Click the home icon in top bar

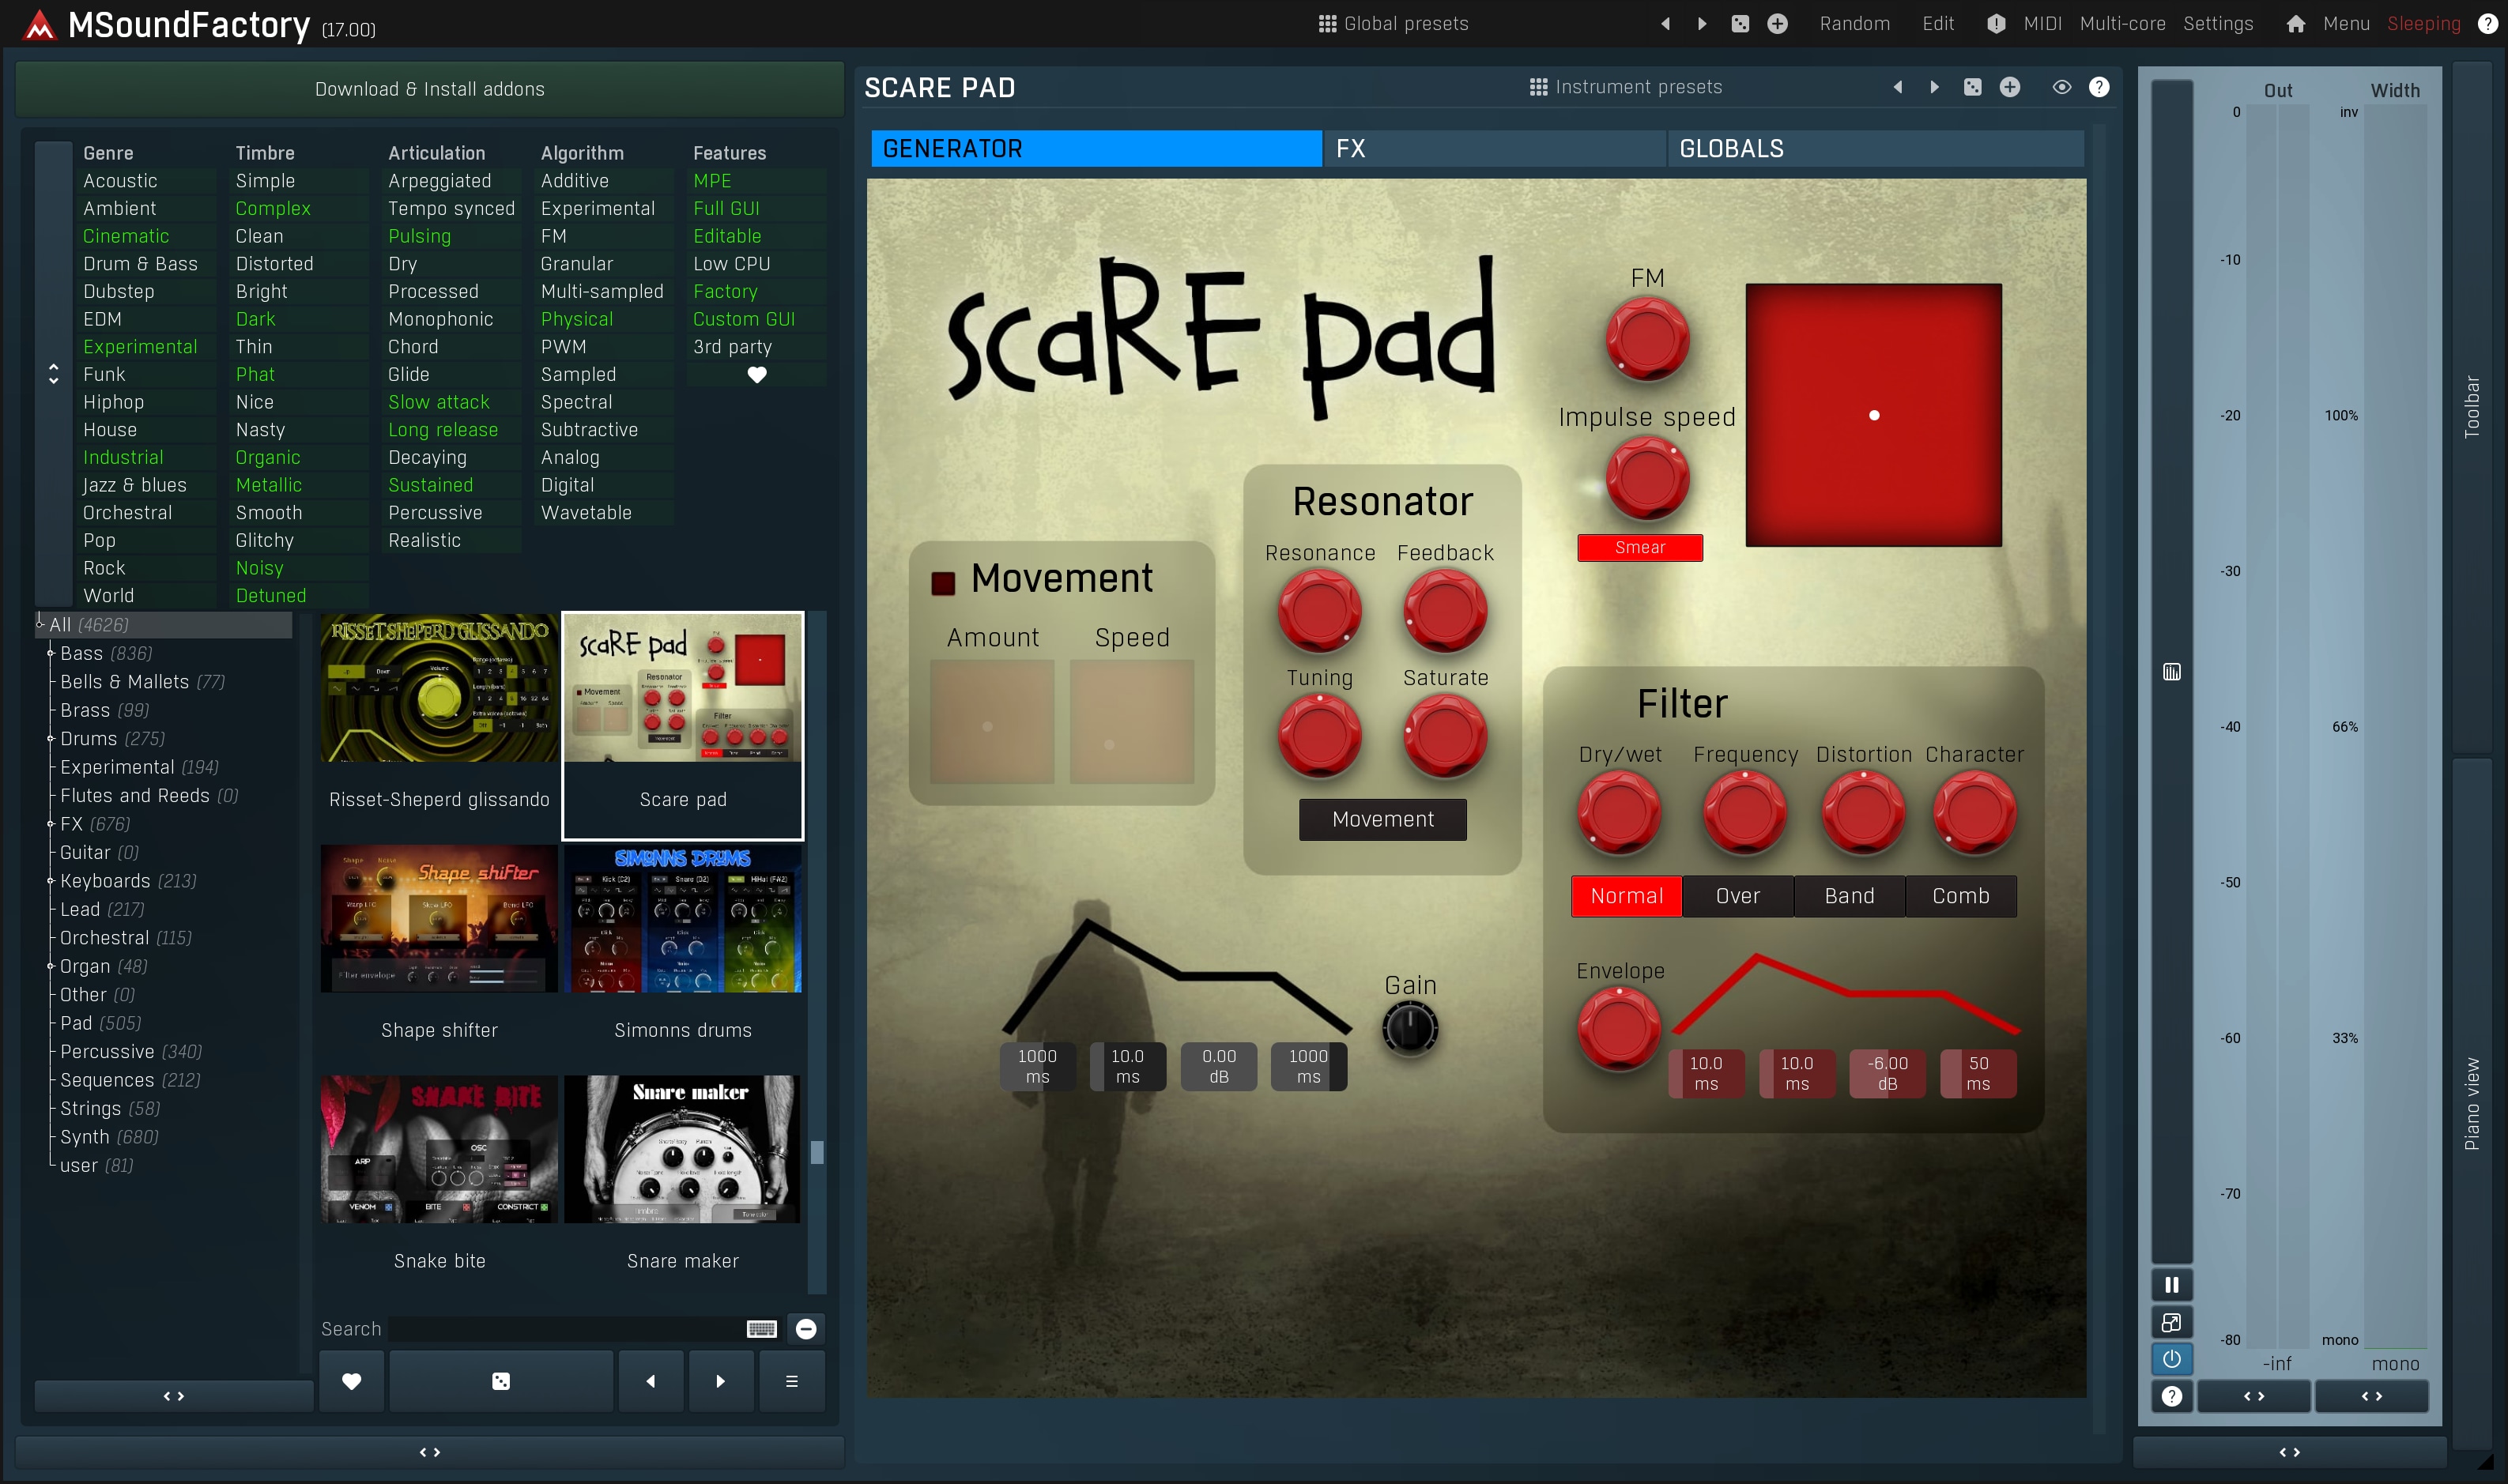pyautogui.click(x=2295, y=24)
